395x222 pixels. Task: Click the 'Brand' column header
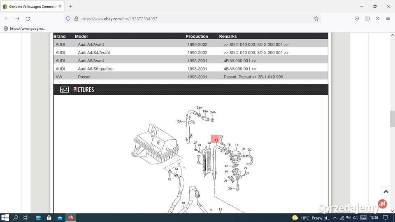59,36
